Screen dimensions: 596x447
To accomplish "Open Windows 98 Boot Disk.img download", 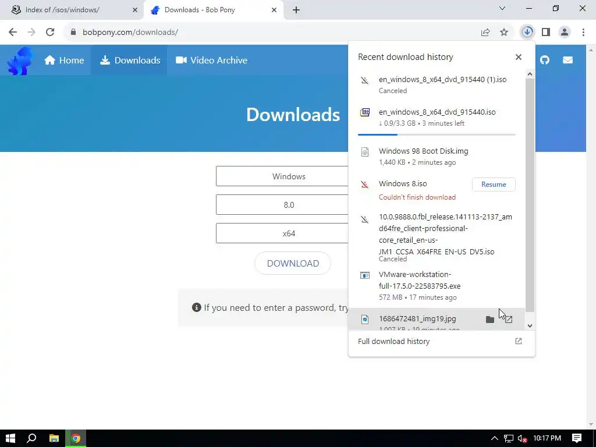I will pos(437,156).
